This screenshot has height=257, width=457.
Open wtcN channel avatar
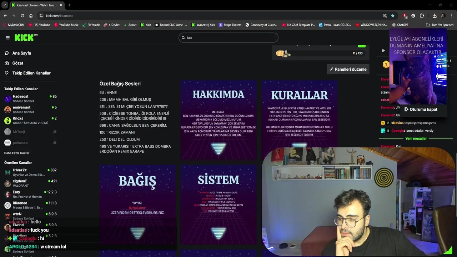(7, 216)
